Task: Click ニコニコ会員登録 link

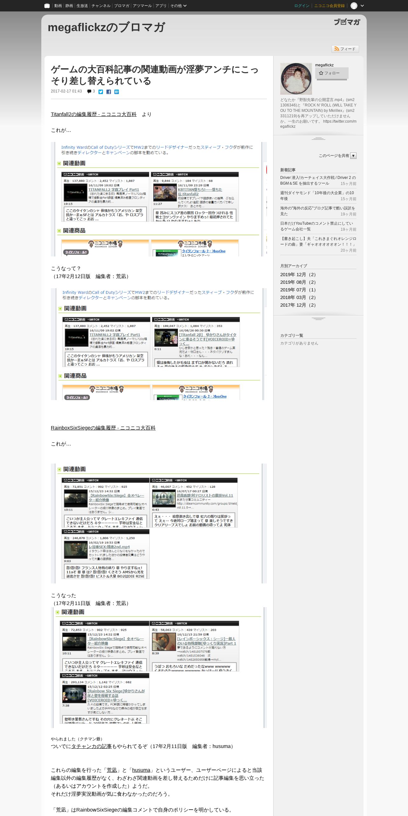Action: point(330,6)
